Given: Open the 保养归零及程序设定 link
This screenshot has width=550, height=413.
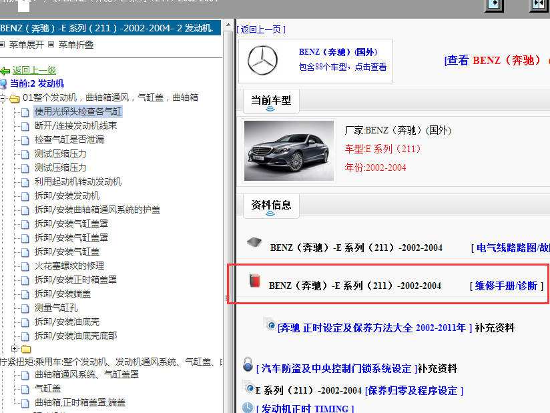Looking at the screenshot, I should [415, 391].
